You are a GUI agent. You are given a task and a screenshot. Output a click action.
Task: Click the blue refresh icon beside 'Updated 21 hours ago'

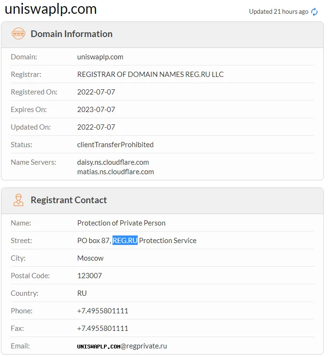(314, 12)
